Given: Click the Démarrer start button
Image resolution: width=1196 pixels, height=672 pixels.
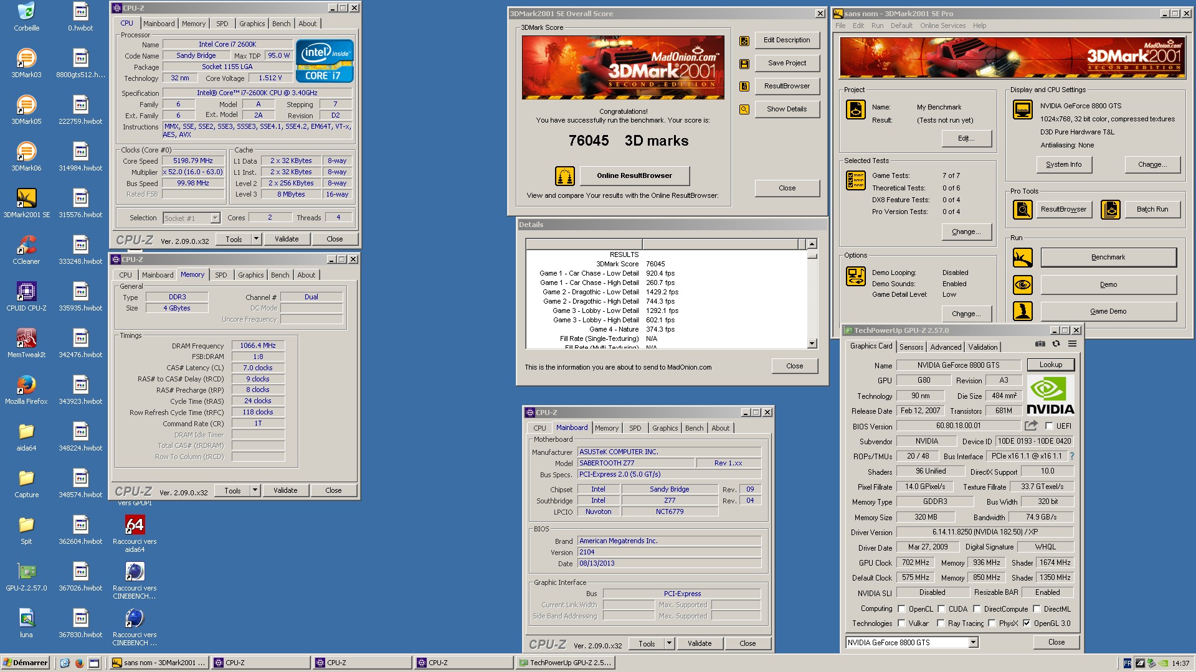Looking at the screenshot, I should [x=26, y=663].
